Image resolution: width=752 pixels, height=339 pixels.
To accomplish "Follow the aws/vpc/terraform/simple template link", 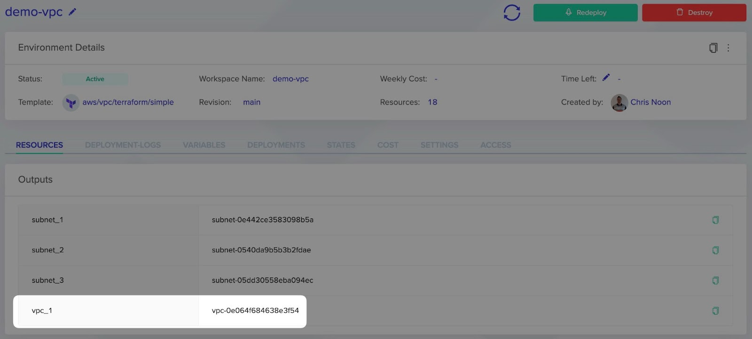I will [128, 102].
